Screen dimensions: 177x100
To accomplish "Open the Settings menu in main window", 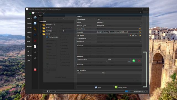I will click(x=29, y=46).
